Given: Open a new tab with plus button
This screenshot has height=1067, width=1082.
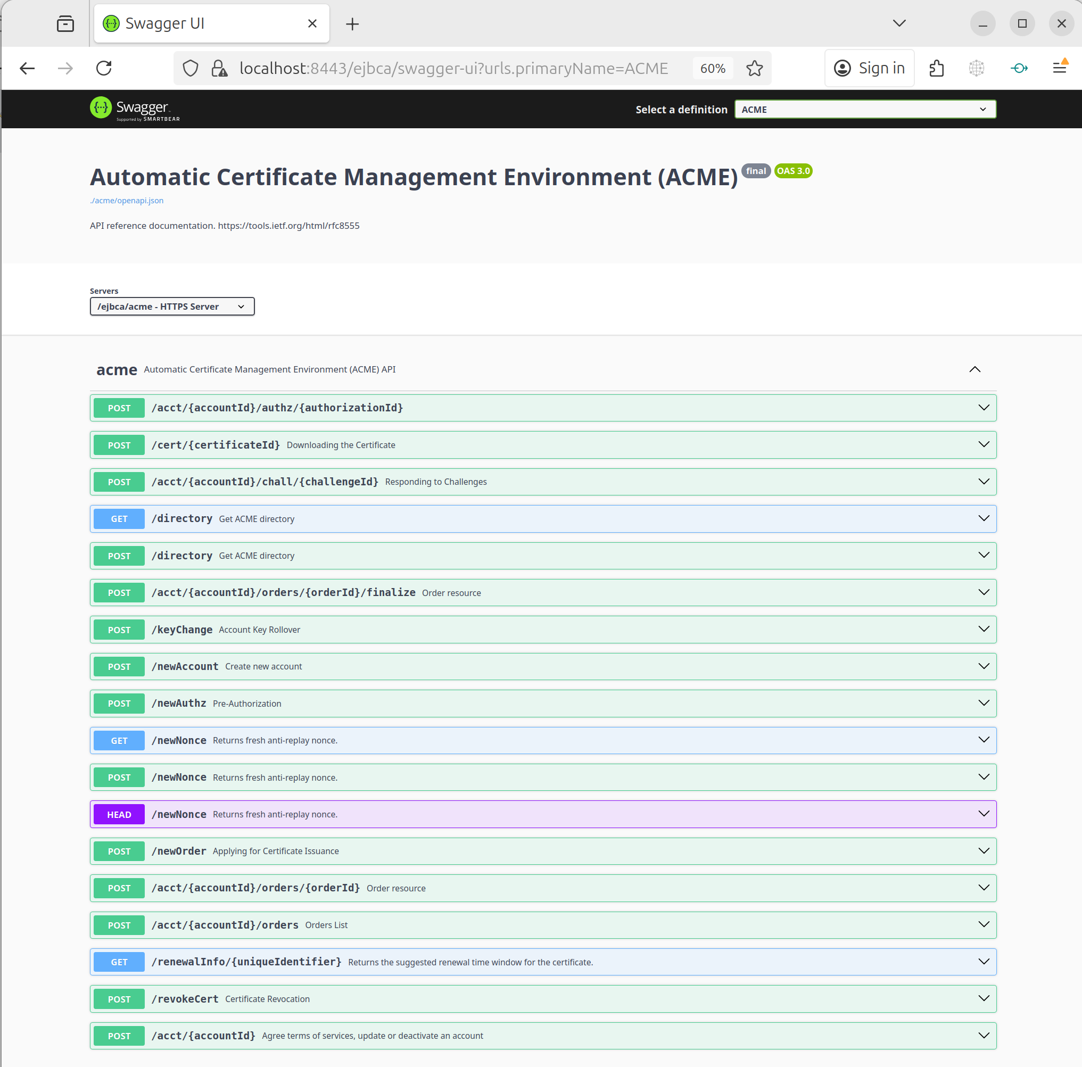Looking at the screenshot, I should (352, 23).
